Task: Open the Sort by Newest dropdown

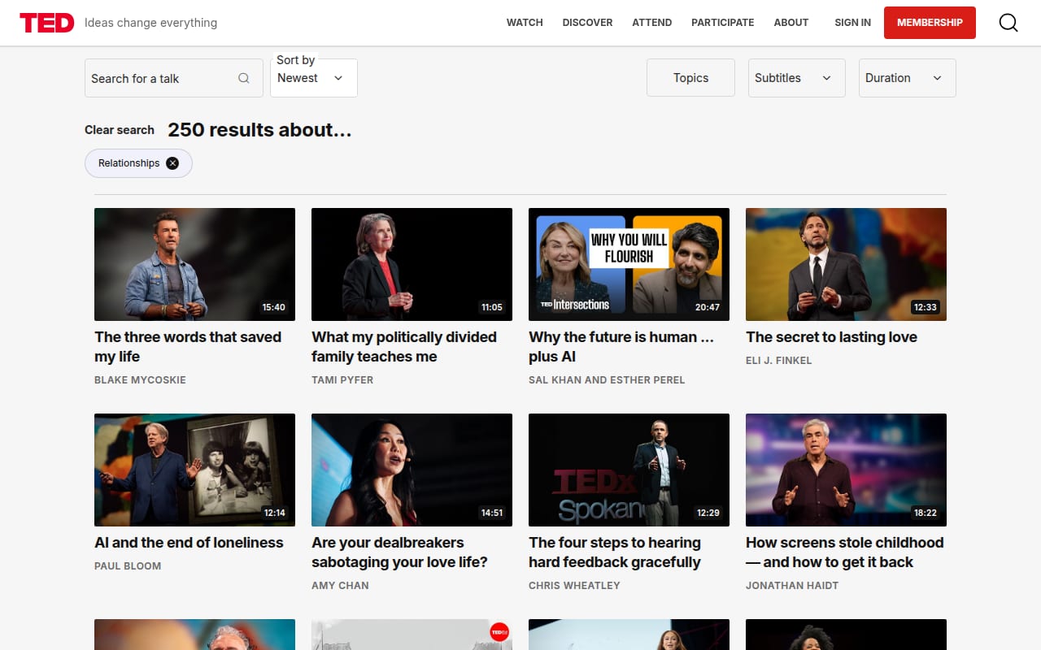Action: coord(314,78)
